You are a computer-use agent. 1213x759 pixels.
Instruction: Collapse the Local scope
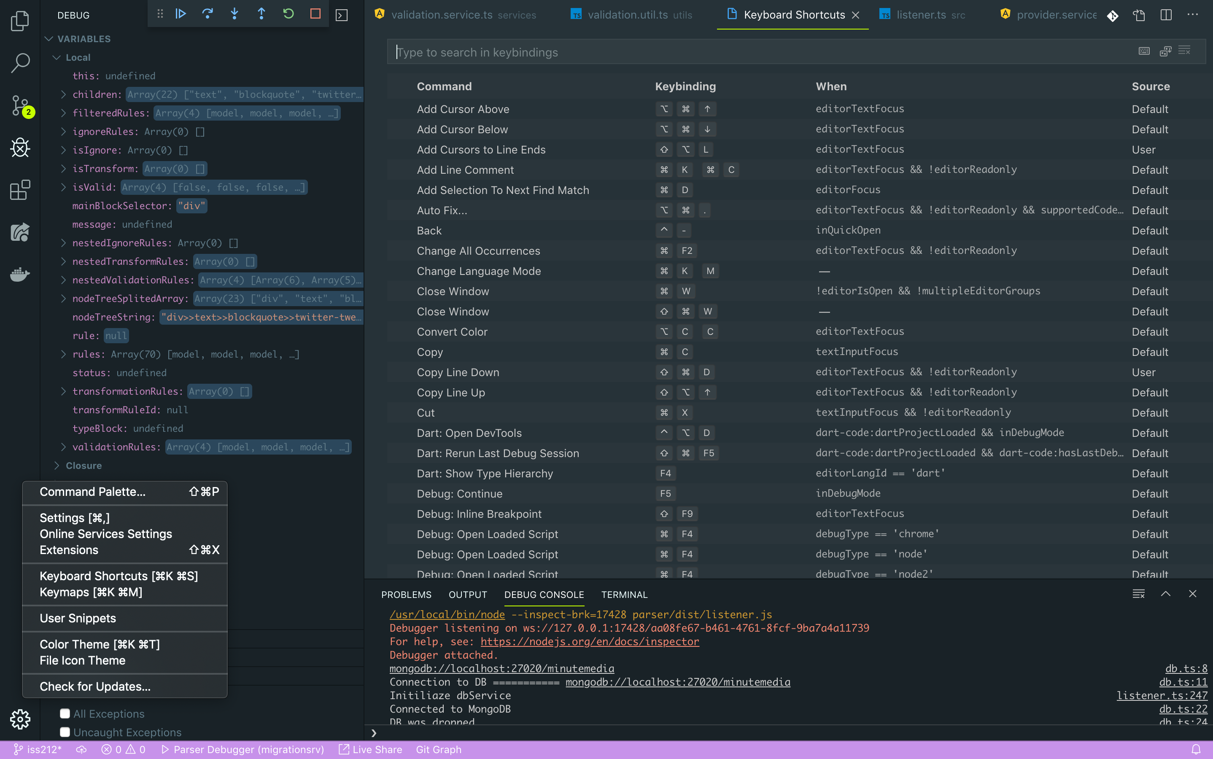coord(57,57)
